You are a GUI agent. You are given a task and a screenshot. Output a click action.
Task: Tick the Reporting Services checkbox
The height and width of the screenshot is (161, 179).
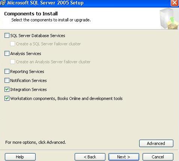pyautogui.click(x=7, y=72)
